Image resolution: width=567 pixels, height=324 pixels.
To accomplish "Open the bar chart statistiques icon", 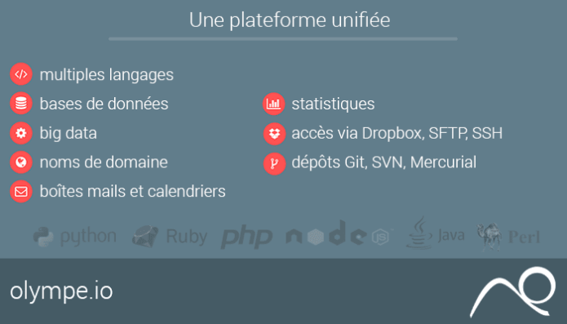I will (x=274, y=104).
